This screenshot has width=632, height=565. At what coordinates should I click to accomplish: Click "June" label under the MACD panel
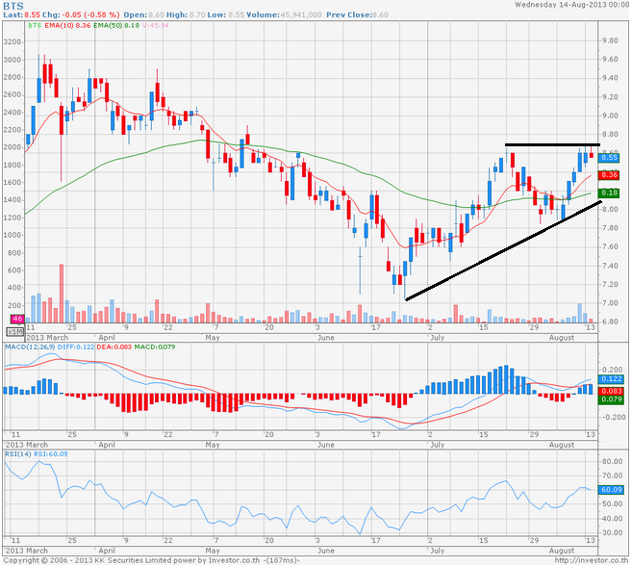click(x=326, y=445)
